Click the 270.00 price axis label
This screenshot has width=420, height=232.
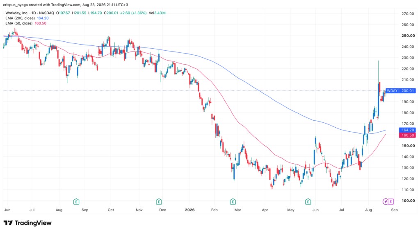[x=408, y=14]
